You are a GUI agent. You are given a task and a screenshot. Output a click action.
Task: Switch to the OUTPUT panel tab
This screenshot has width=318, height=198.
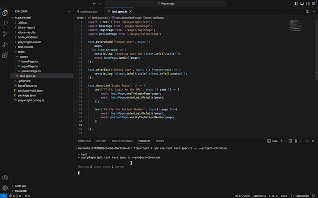tap(101, 141)
